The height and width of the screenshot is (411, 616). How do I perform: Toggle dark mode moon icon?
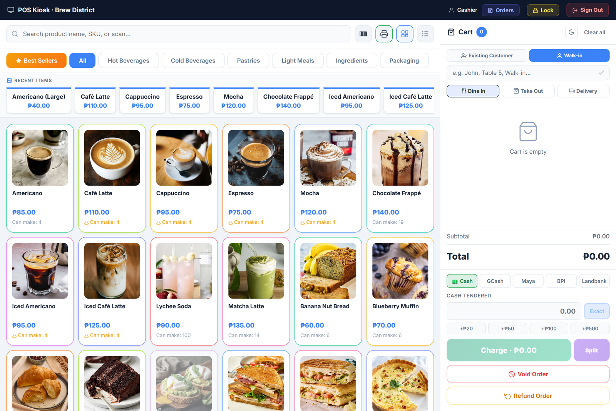pos(571,32)
